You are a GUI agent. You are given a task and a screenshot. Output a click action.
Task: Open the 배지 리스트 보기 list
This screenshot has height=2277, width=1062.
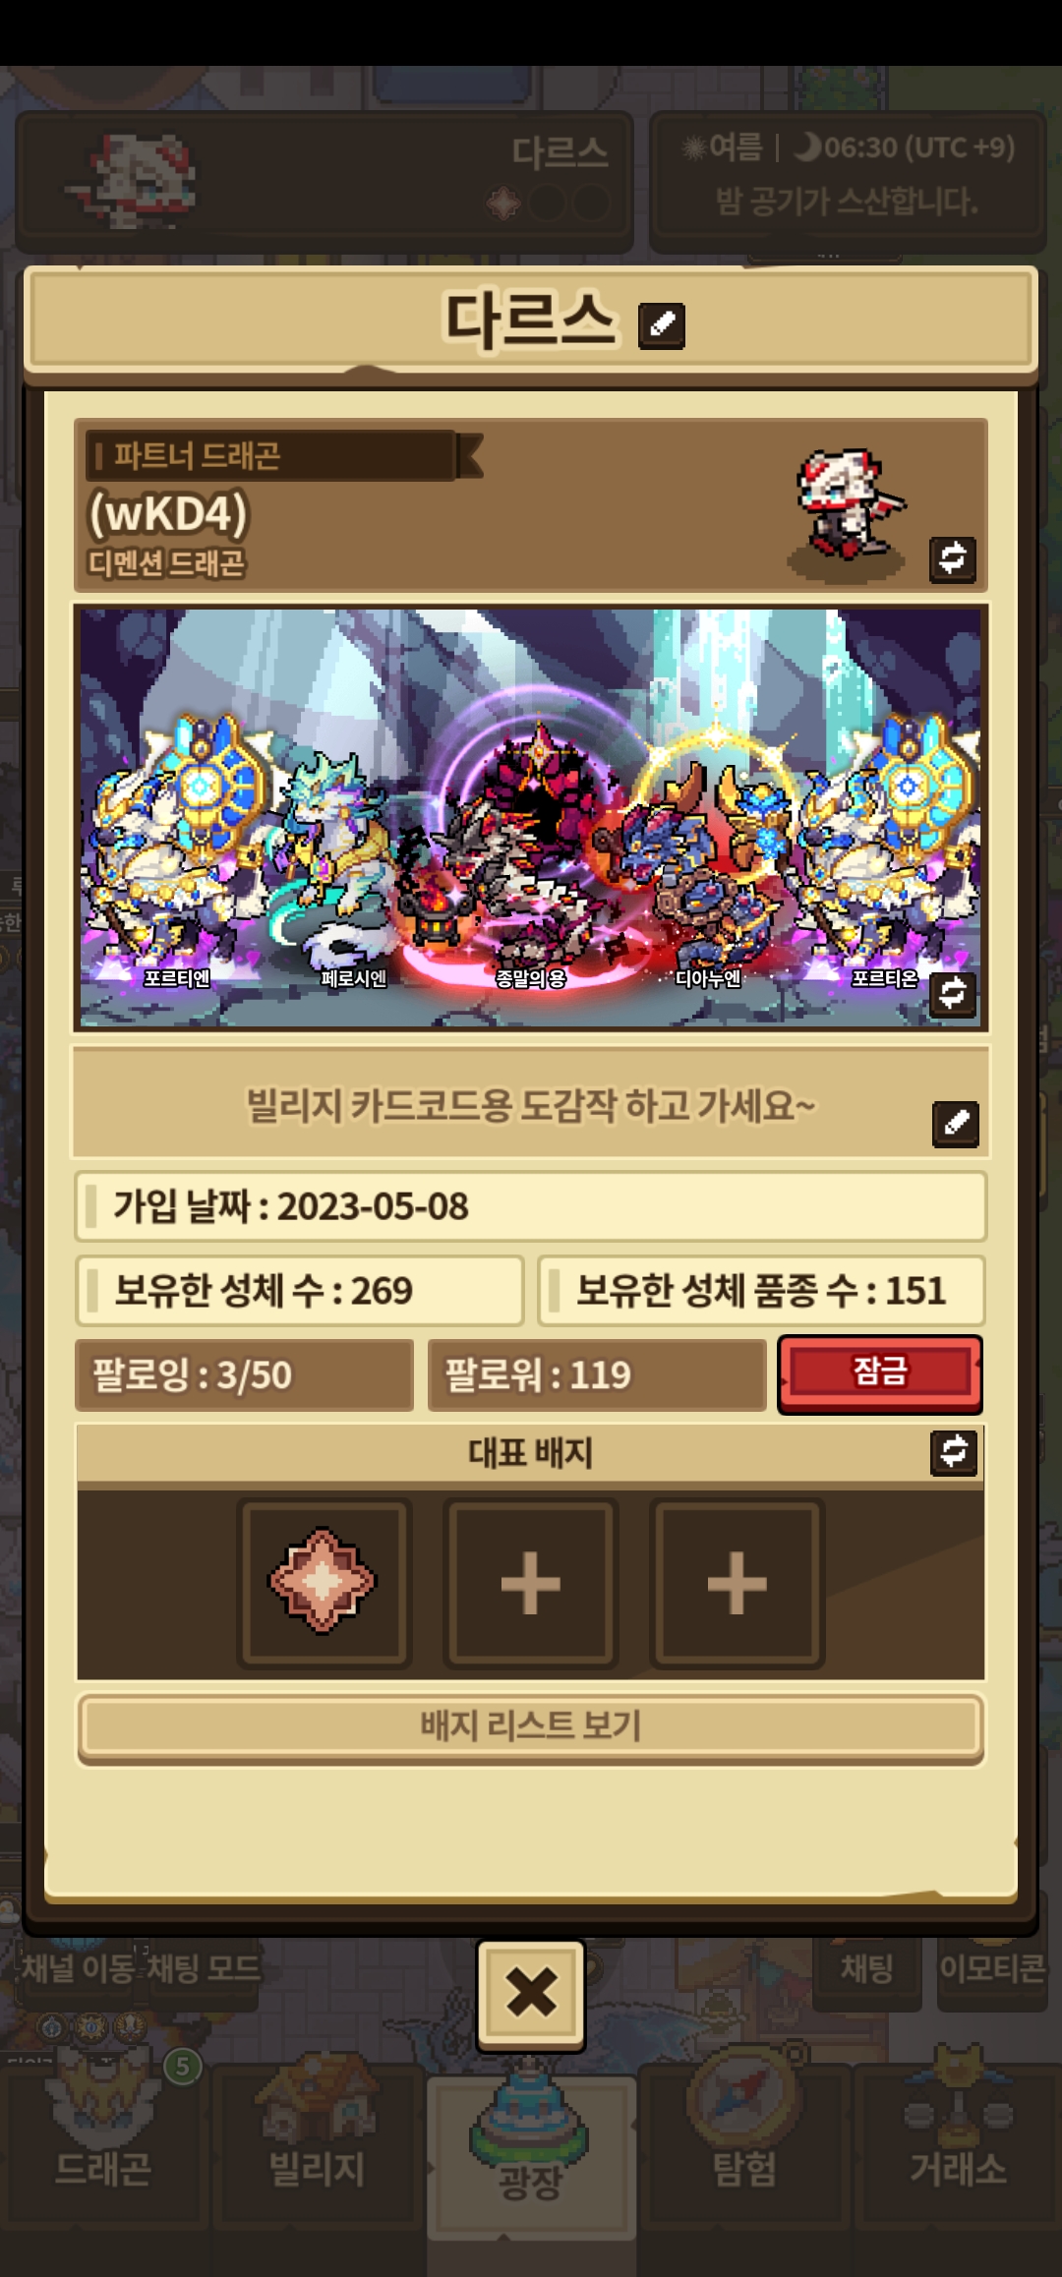(531, 1726)
